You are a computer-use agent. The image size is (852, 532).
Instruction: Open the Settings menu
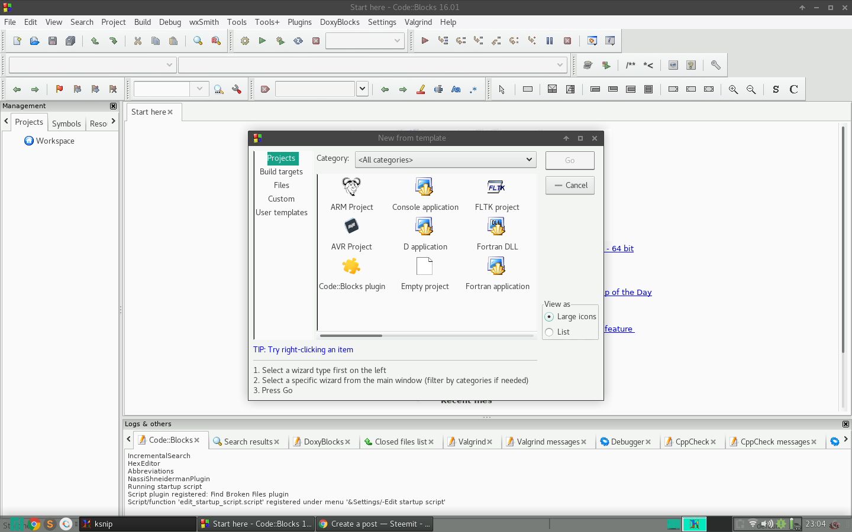pyautogui.click(x=382, y=22)
